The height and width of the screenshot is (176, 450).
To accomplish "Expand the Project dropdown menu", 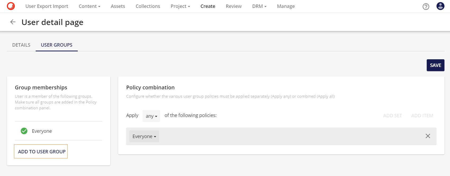I will point(180,6).
